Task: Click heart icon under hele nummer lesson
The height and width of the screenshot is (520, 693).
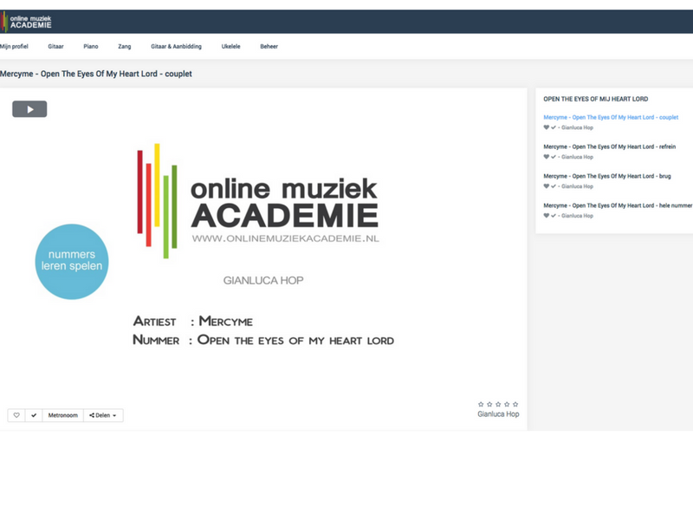Action: pos(547,216)
